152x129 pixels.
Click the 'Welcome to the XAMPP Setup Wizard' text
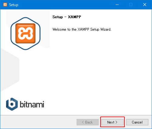click(82, 29)
